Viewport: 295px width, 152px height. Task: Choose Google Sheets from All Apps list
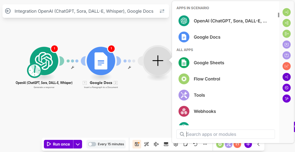[x=209, y=63]
